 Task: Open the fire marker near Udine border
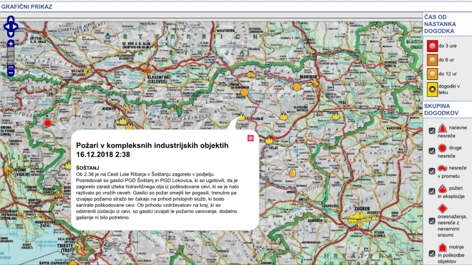[68, 166]
